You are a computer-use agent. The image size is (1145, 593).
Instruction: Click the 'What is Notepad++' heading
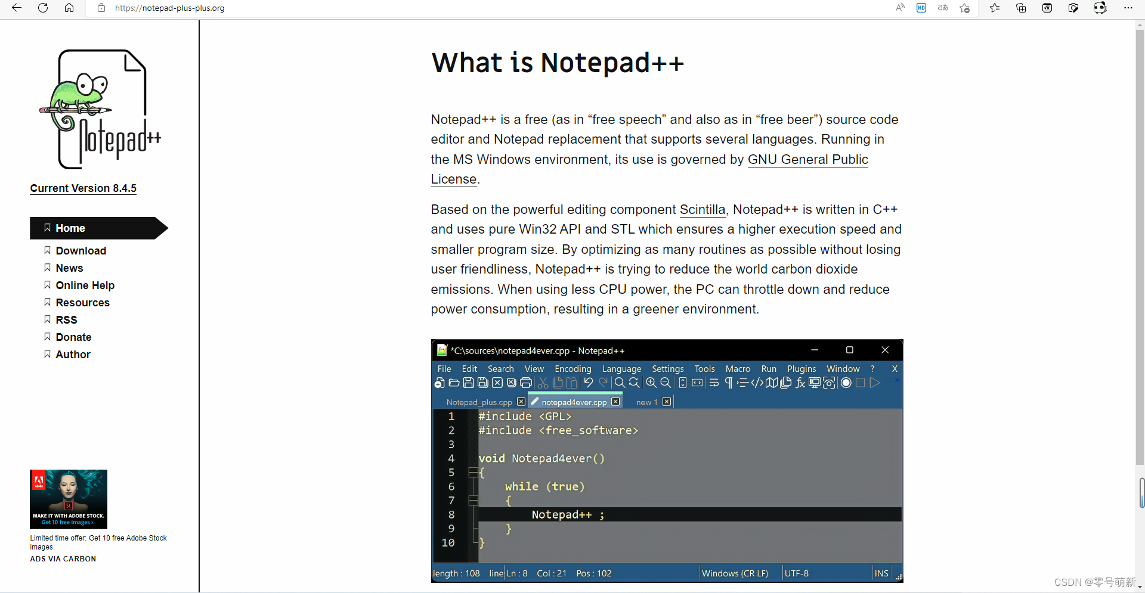point(558,63)
